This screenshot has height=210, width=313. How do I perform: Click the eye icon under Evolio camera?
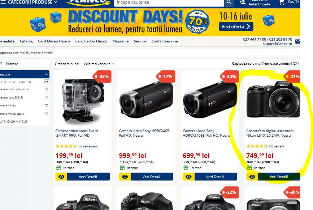pyautogui.click(x=61, y=177)
